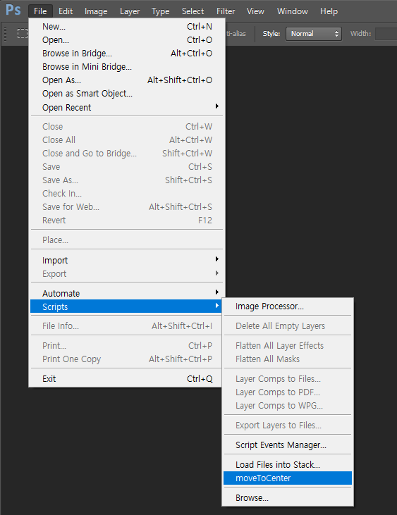Expand the Automate submenu
397x515 pixels.
pos(127,293)
